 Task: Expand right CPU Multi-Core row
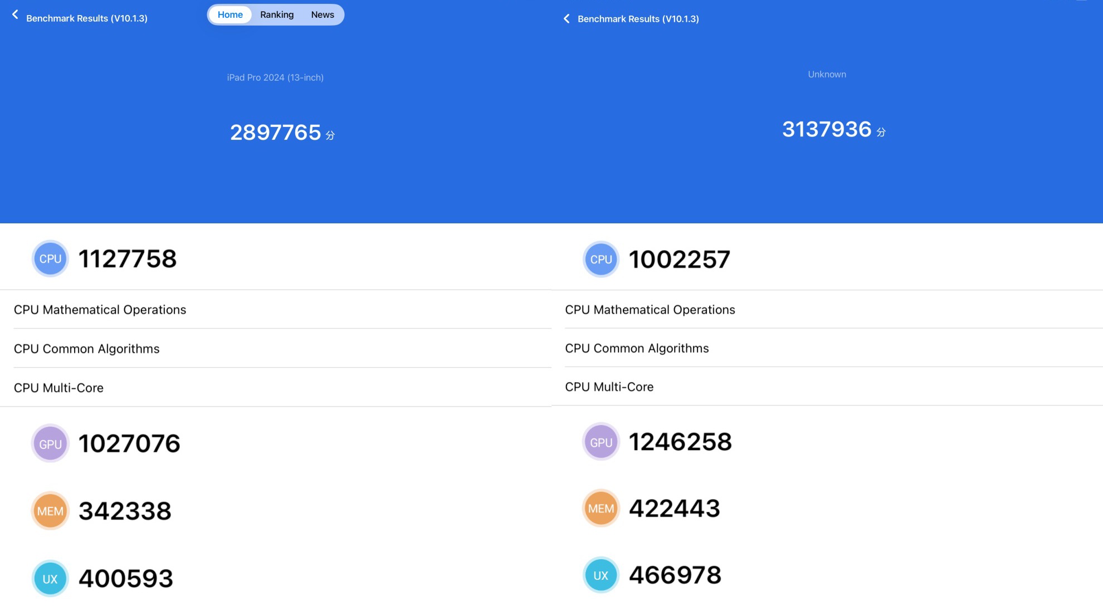click(609, 387)
